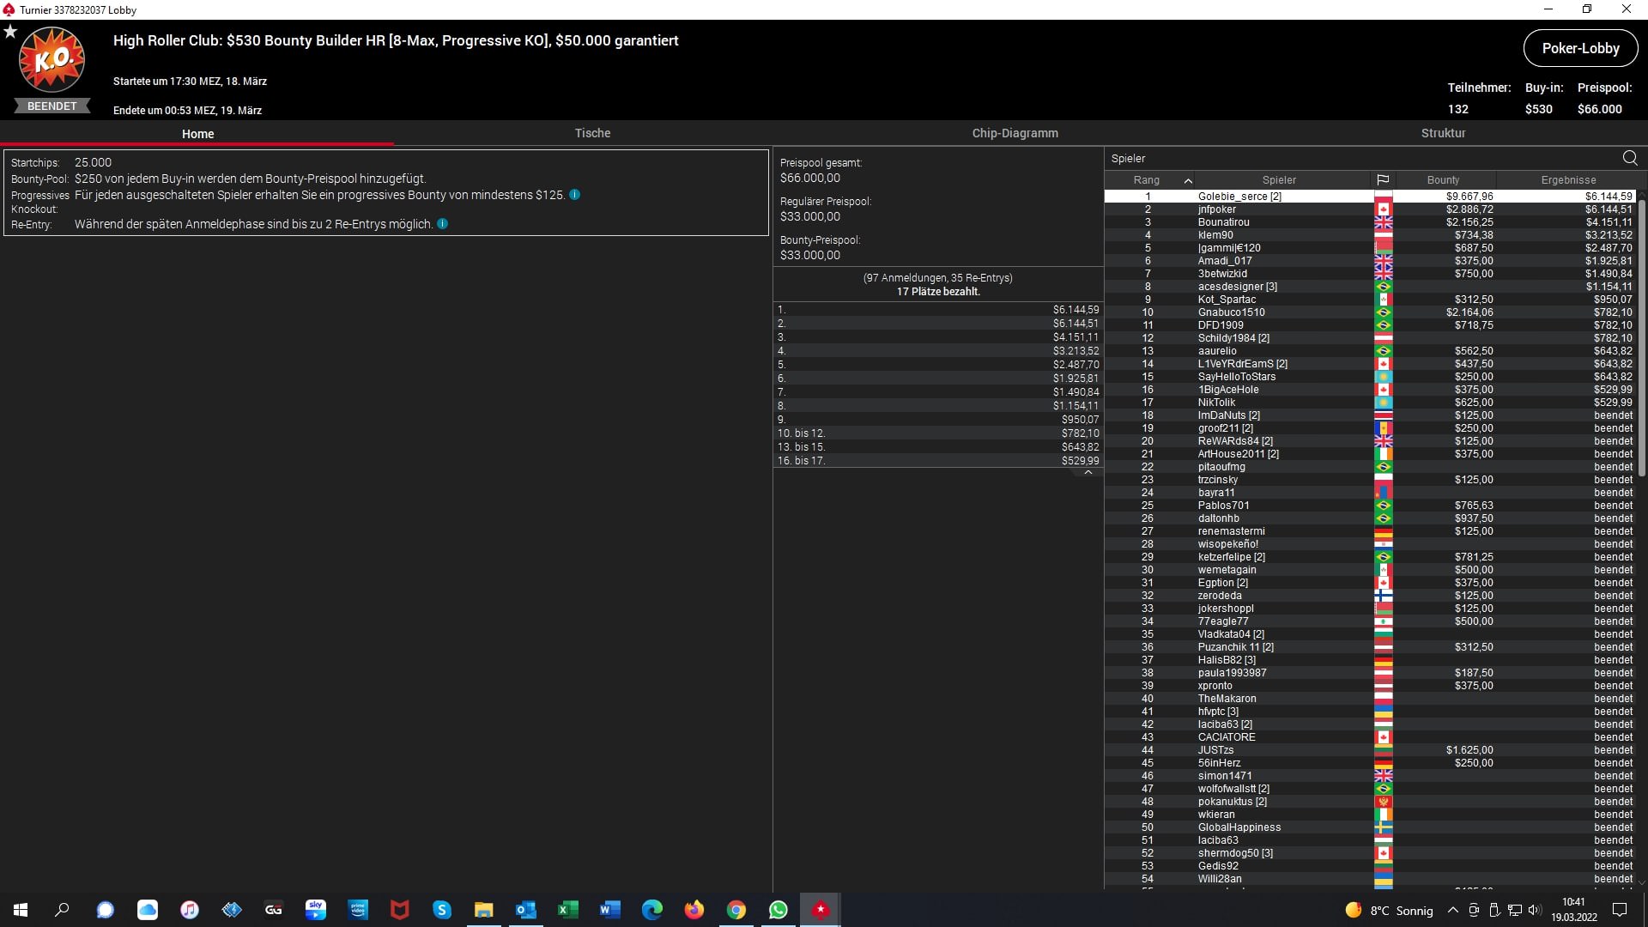
Task: Sort by Bounty column header
Action: pos(1443,180)
